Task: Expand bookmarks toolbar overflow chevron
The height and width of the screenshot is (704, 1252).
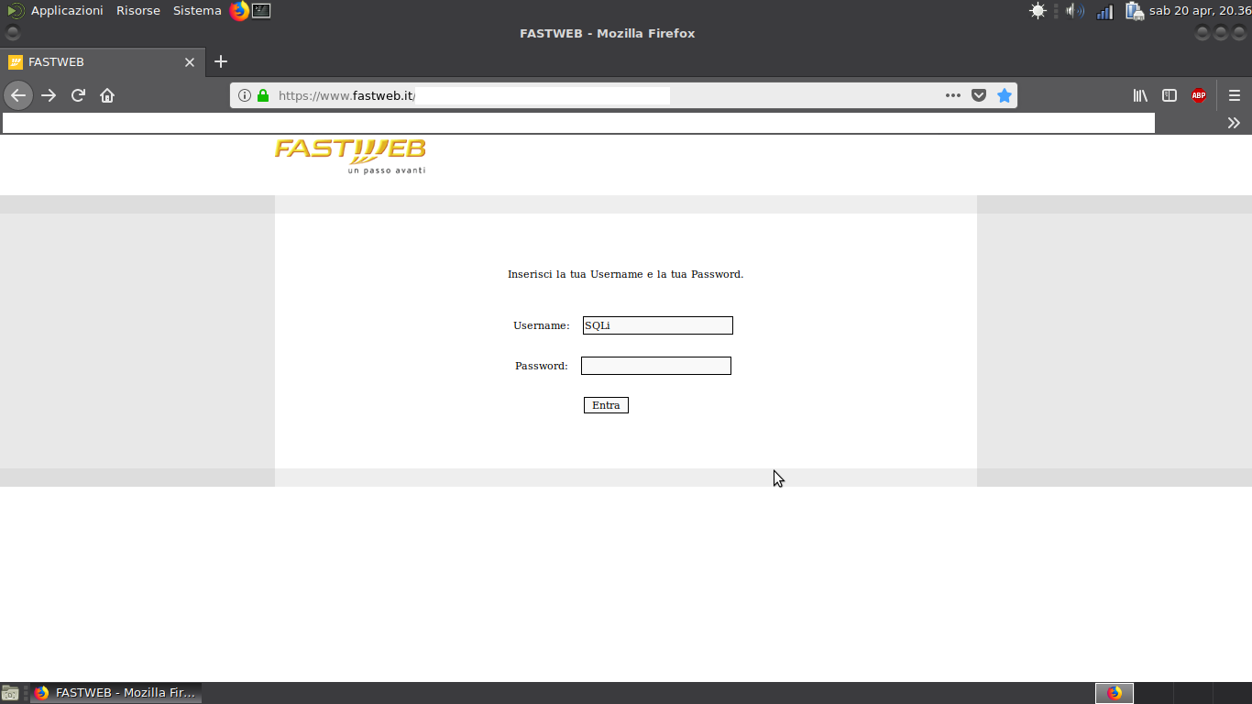Action: (1234, 123)
